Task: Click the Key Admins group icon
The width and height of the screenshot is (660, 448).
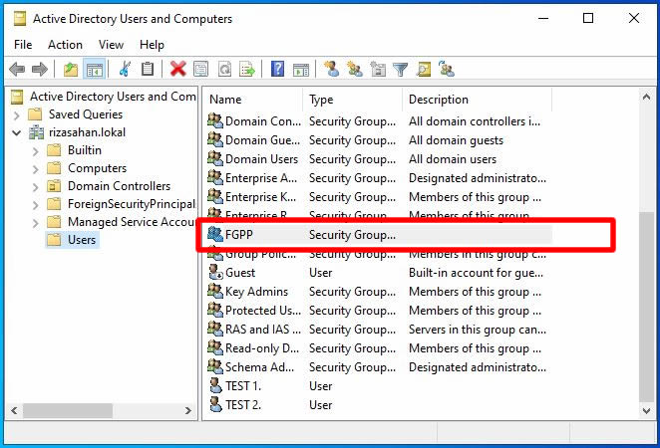Action: coord(215,292)
